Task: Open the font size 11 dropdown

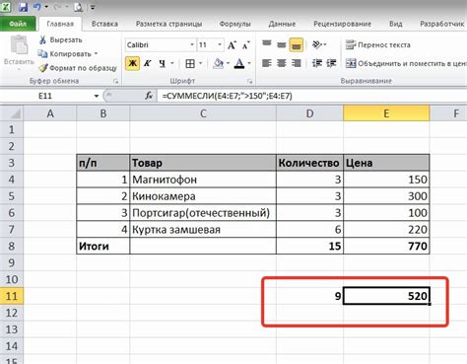Action: point(220,44)
